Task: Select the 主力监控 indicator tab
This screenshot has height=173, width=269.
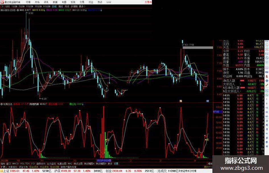Action: 51,164
